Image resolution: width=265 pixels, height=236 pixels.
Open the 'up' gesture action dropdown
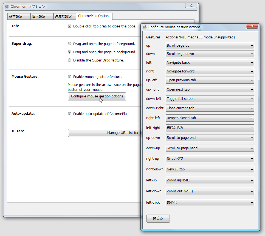[x=210, y=46]
